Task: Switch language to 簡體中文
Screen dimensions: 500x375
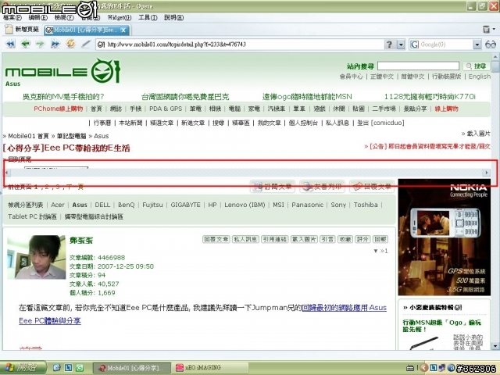Action: (x=412, y=77)
